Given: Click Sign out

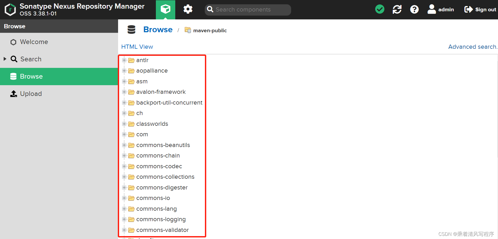Looking at the screenshot, I should tap(480, 9).
